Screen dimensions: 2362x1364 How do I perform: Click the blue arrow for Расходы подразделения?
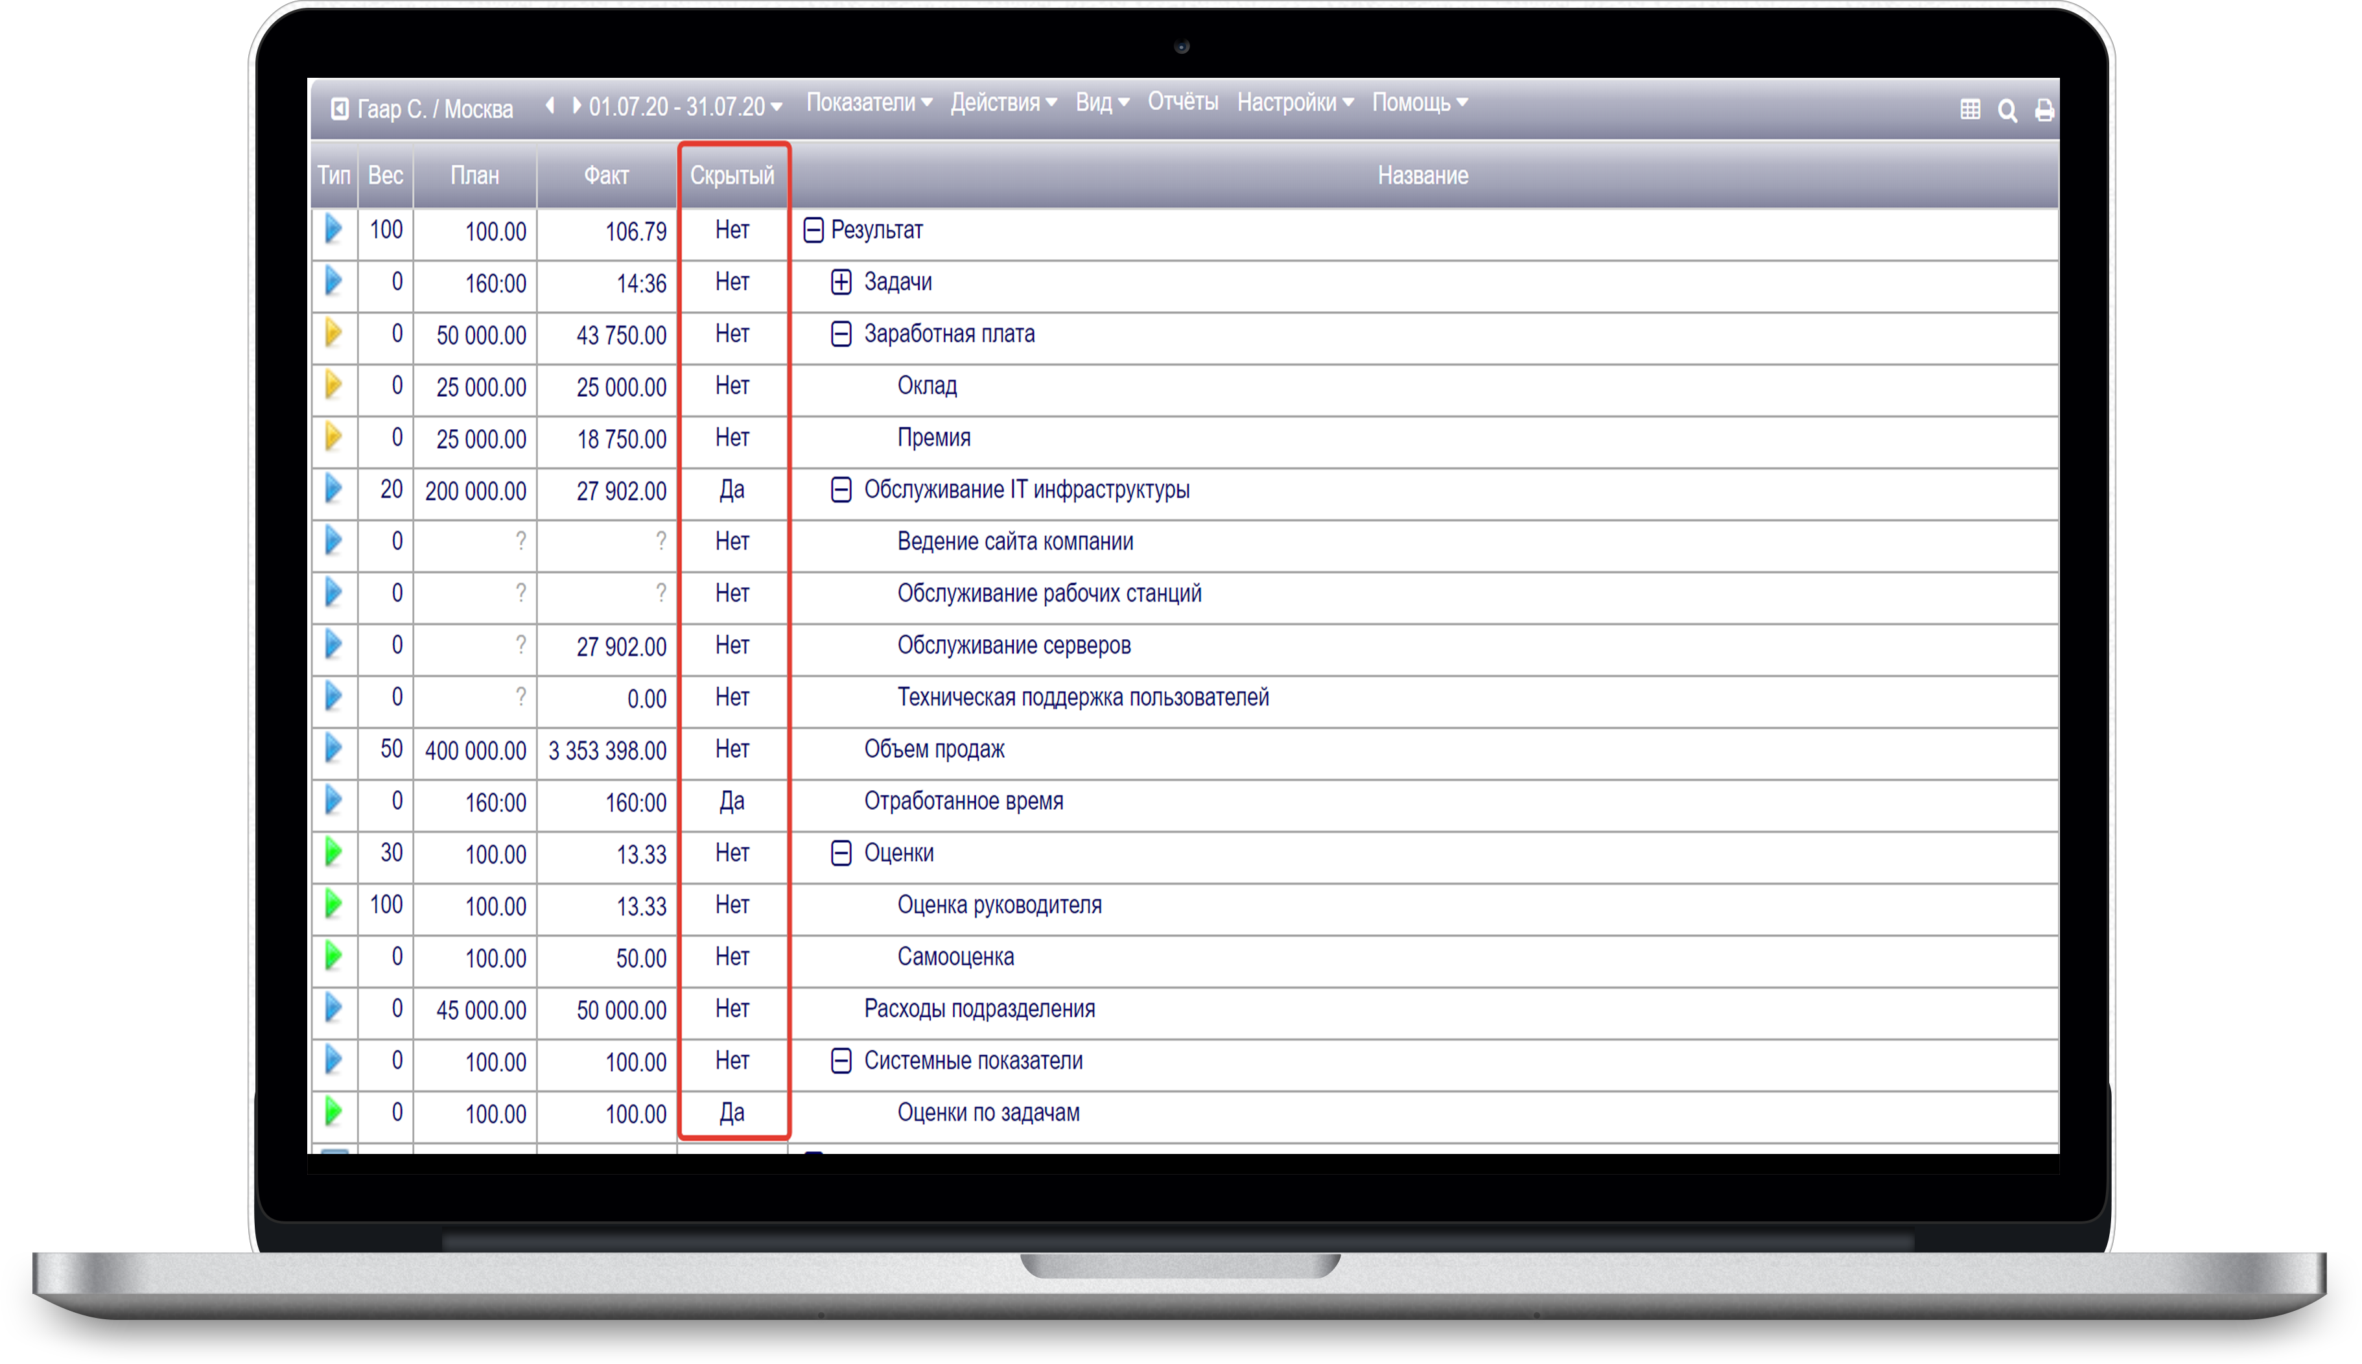(x=333, y=1008)
